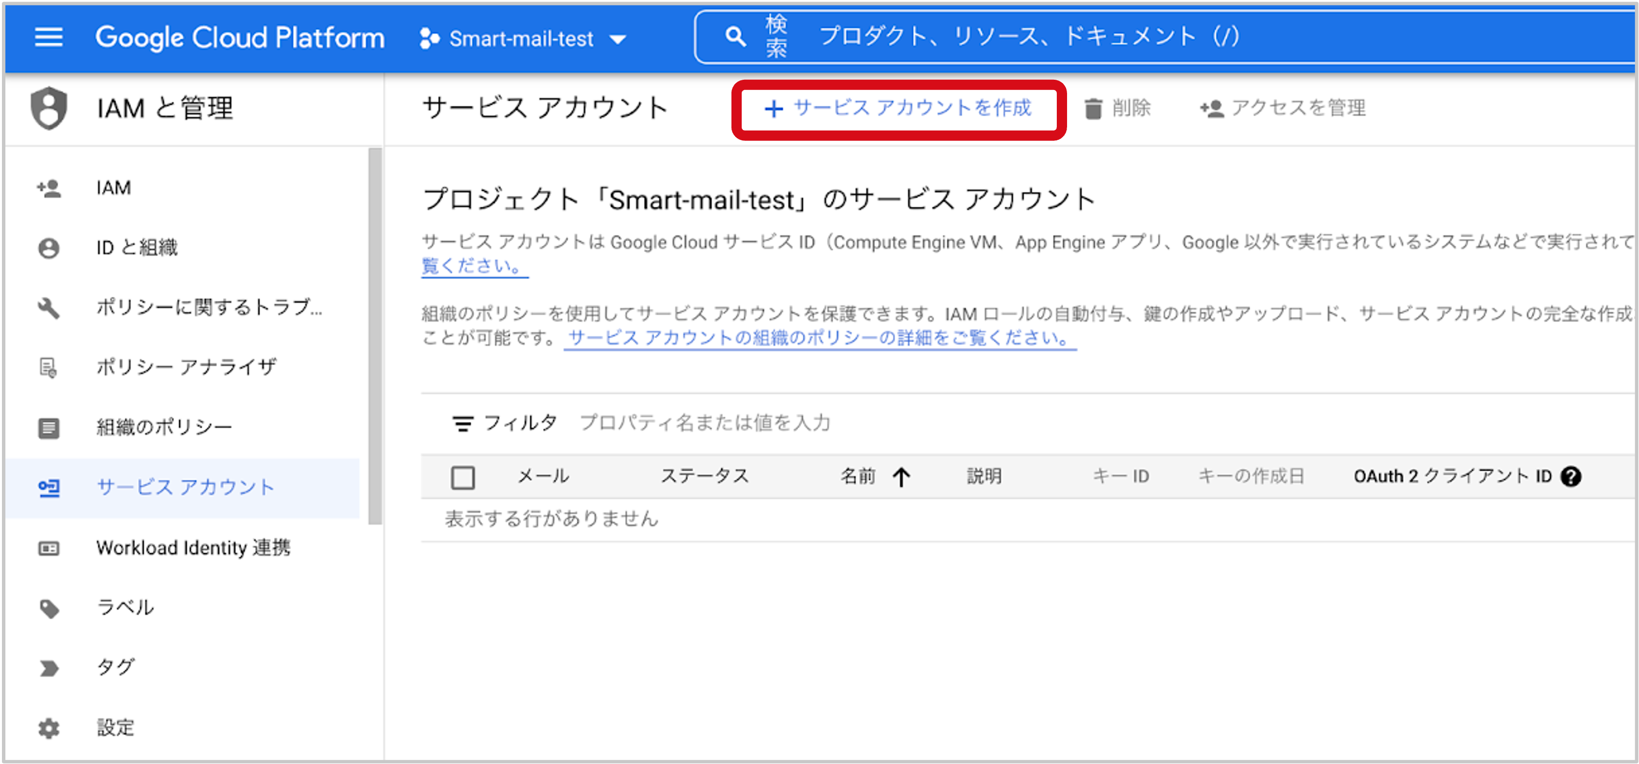Click the IAM と管理 shield icon

[x=49, y=108]
